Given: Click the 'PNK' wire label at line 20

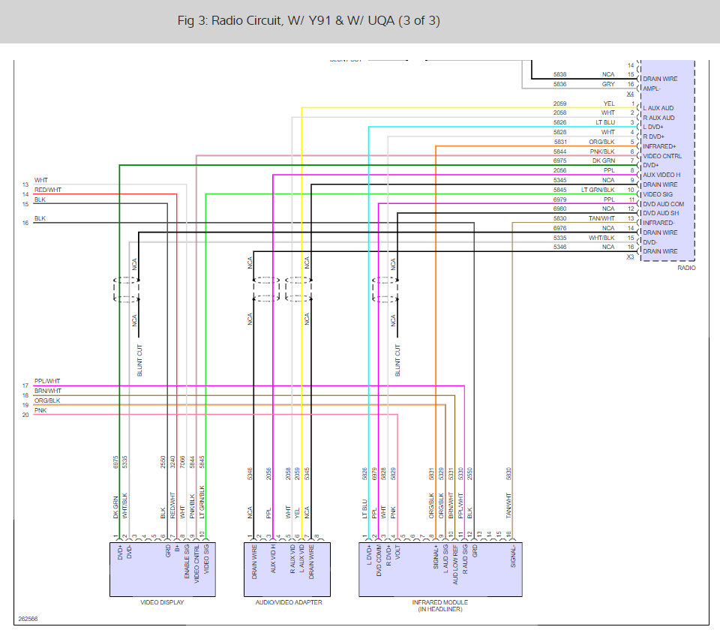Looking at the screenshot, I should click(x=40, y=410).
